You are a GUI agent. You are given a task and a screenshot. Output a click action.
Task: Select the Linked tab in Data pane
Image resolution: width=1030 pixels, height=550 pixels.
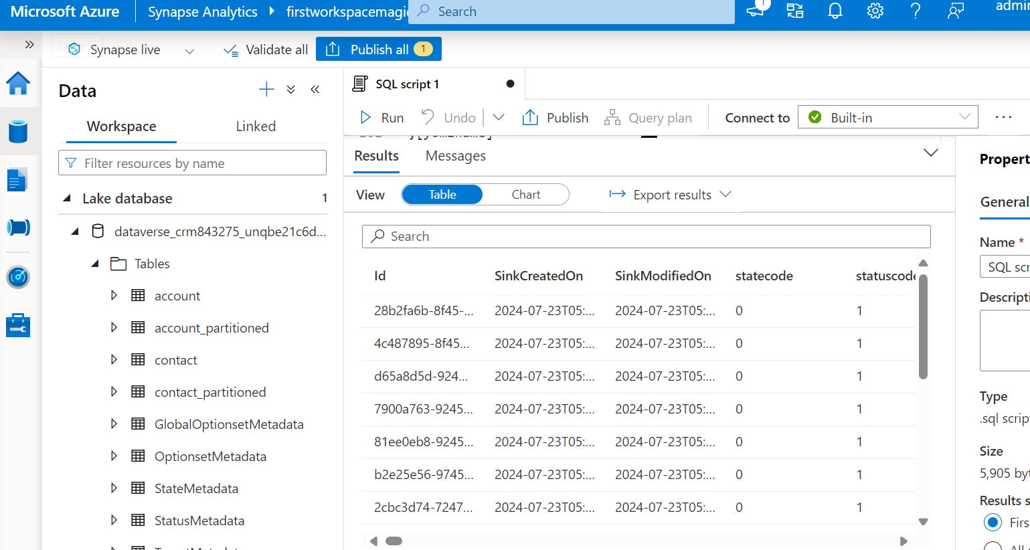tap(256, 126)
